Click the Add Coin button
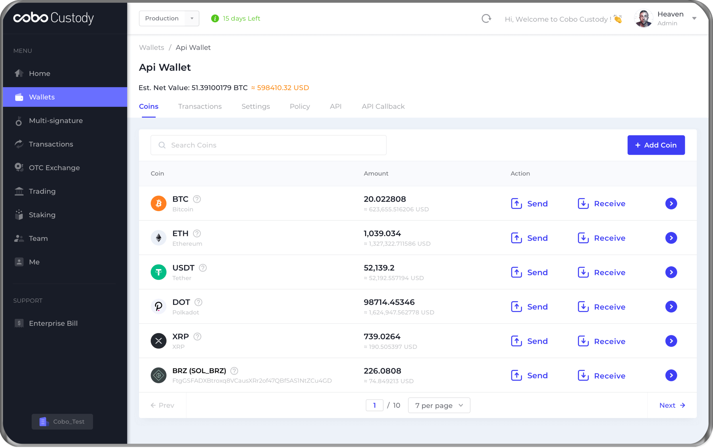This screenshot has width=713, height=448. [x=656, y=145]
